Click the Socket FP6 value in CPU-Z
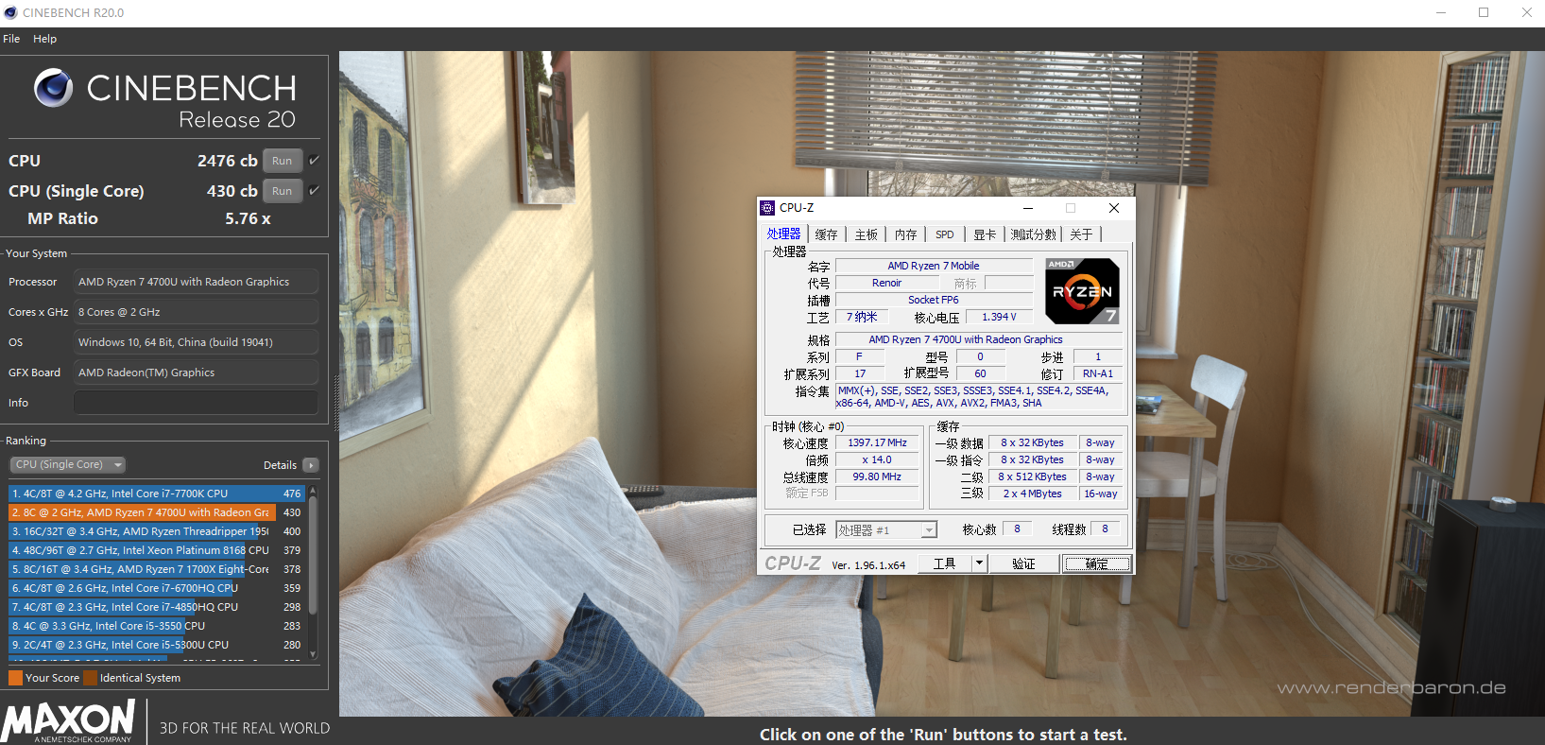The height and width of the screenshot is (745, 1545). pyautogui.click(x=934, y=300)
